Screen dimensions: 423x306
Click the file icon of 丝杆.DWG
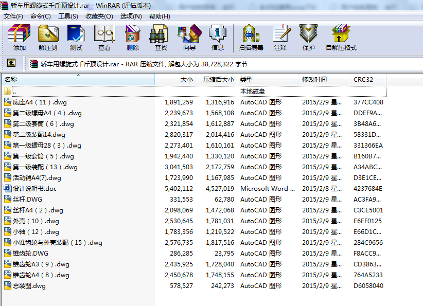[8, 199]
